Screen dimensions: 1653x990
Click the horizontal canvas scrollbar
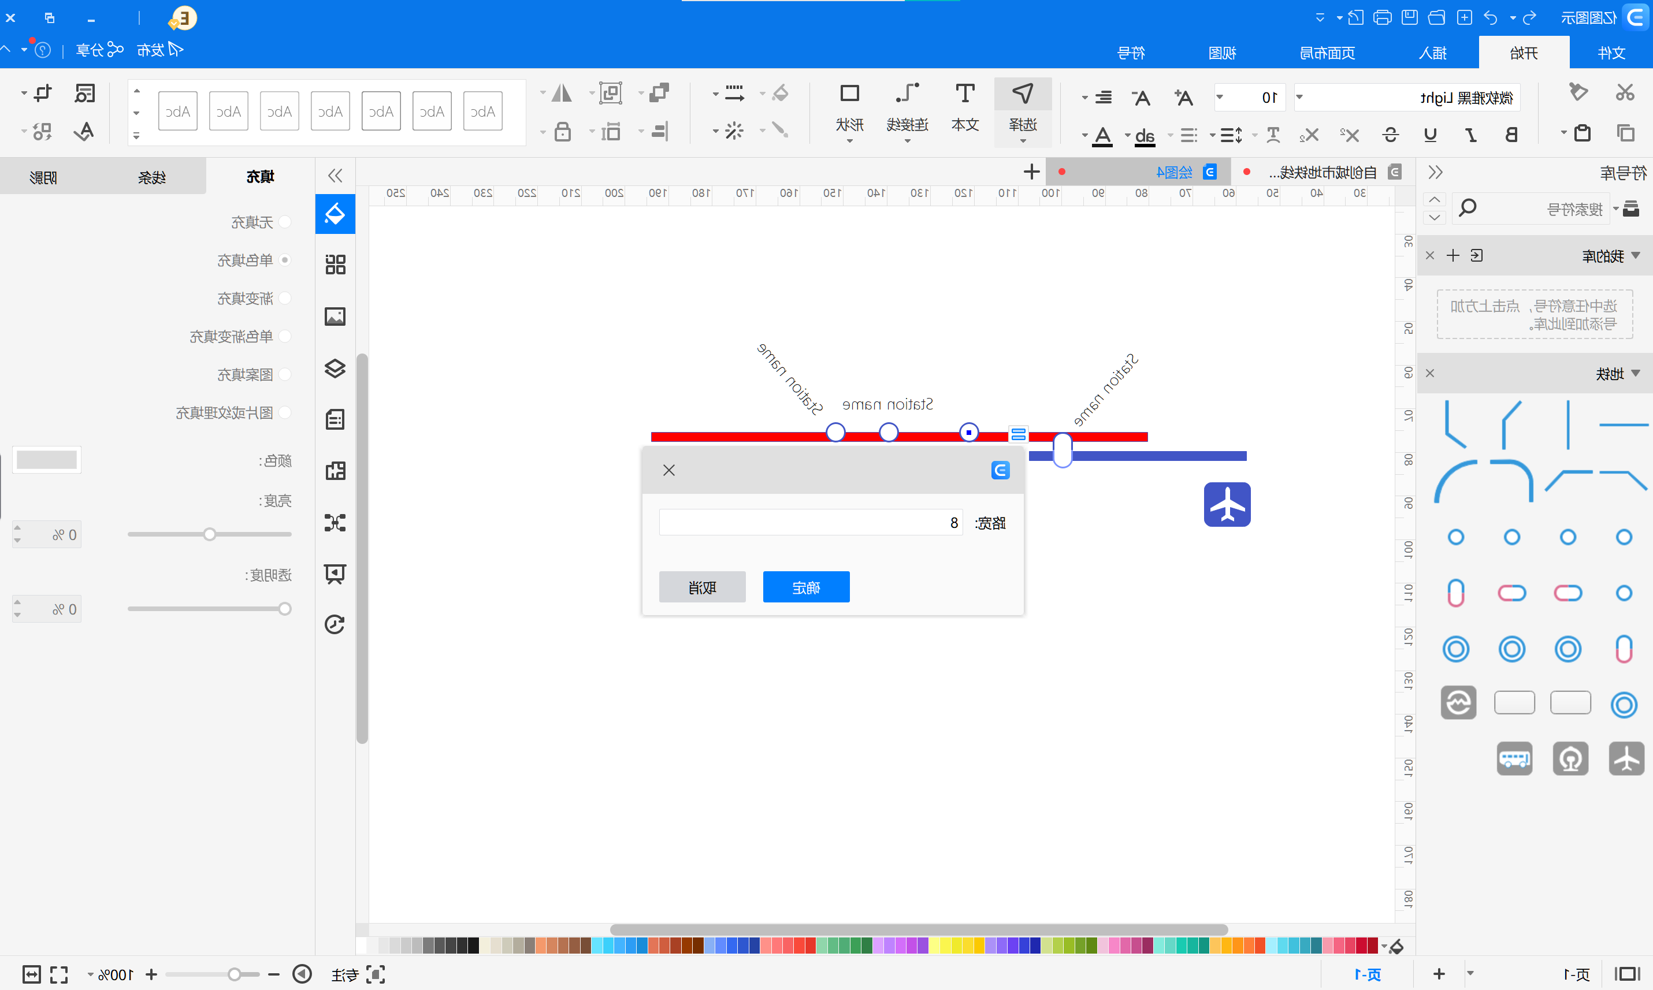tap(918, 929)
